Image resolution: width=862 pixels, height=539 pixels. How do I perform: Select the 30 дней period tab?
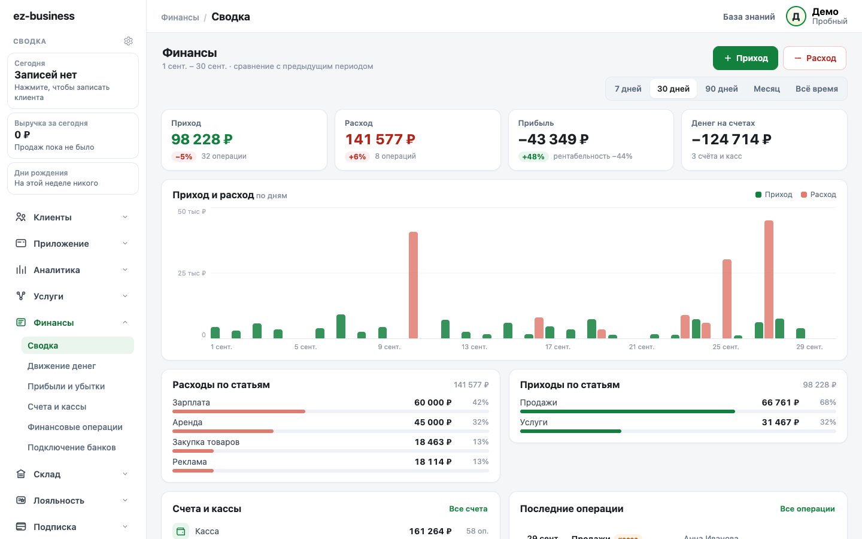pos(673,89)
